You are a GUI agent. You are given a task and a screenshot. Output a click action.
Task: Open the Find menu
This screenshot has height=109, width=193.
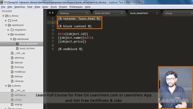30,7
